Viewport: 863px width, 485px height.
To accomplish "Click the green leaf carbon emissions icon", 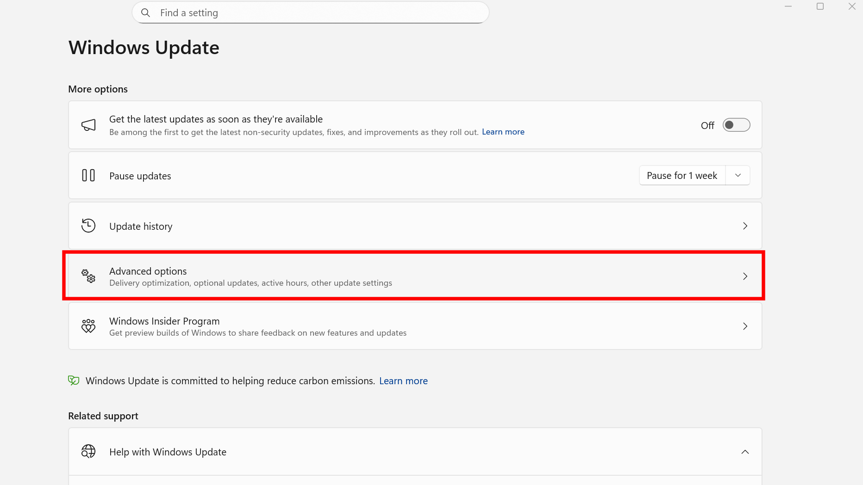I will tap(73, 380).
